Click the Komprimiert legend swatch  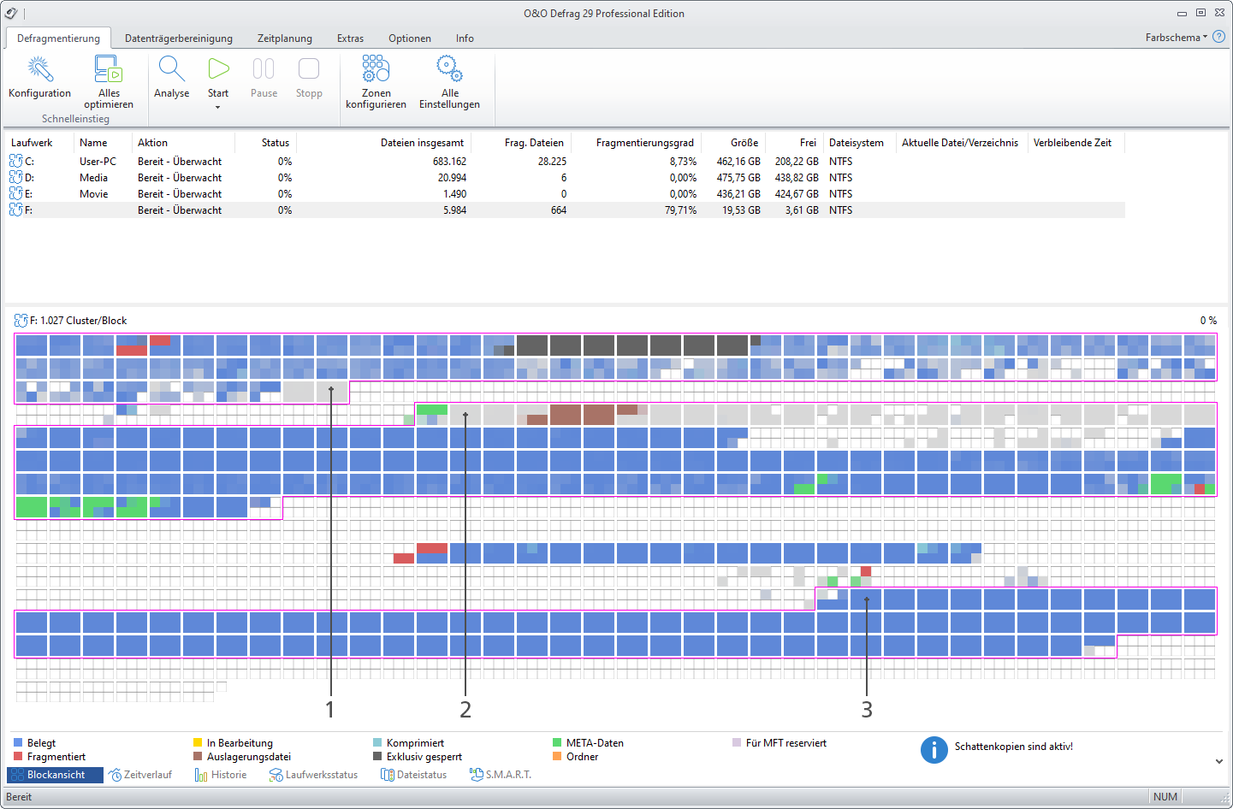pyautogui.click(x=377, y=743)
